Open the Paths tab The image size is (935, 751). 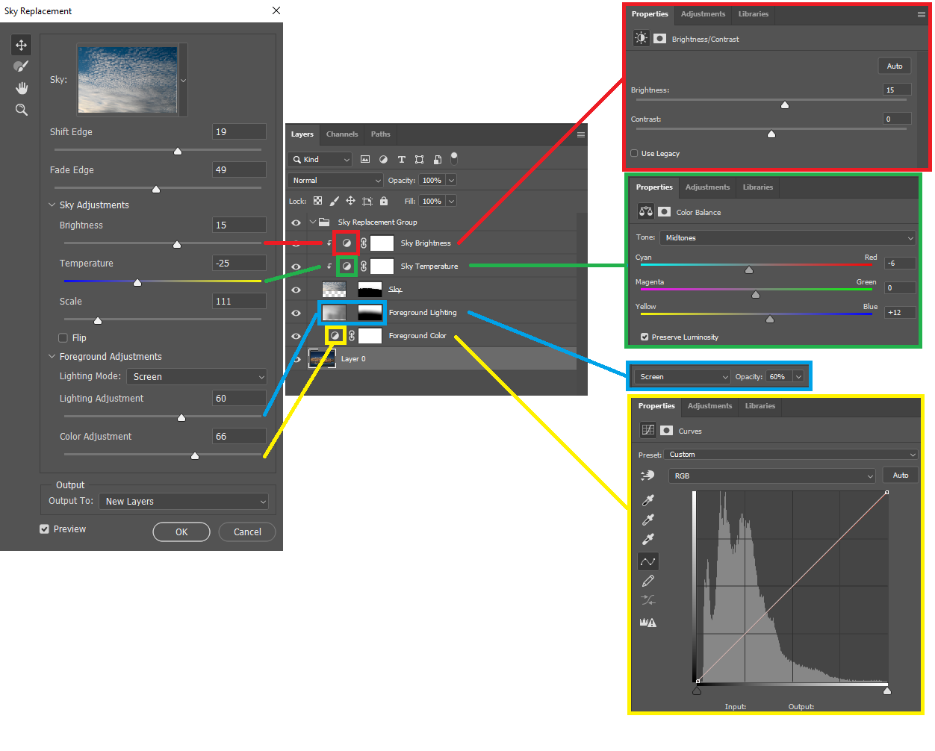[380, 134]
